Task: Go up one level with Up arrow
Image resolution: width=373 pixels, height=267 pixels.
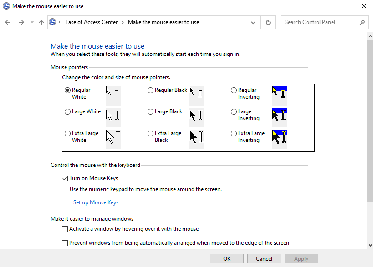Action: (41, 22)
